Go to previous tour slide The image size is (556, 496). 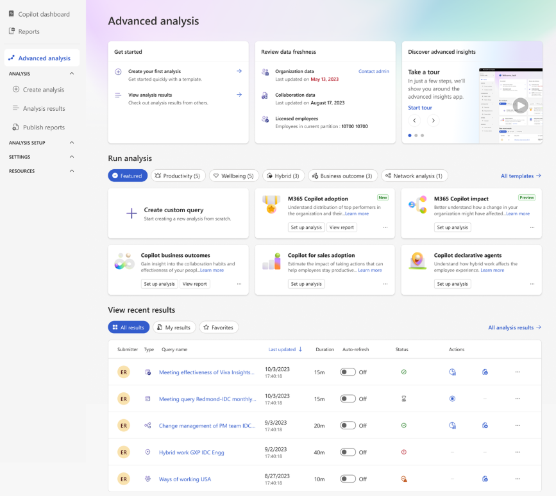(x=414, y=120)
